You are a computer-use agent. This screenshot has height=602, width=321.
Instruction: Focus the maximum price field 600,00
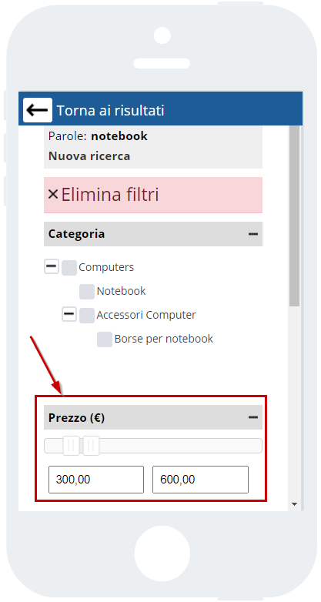click(x=200, y=480)
